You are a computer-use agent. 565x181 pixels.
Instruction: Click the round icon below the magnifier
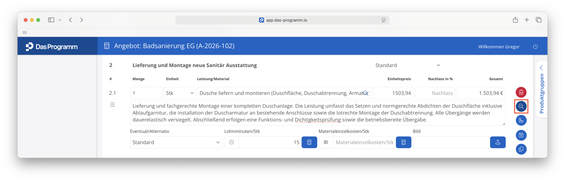tap(521, 120)
